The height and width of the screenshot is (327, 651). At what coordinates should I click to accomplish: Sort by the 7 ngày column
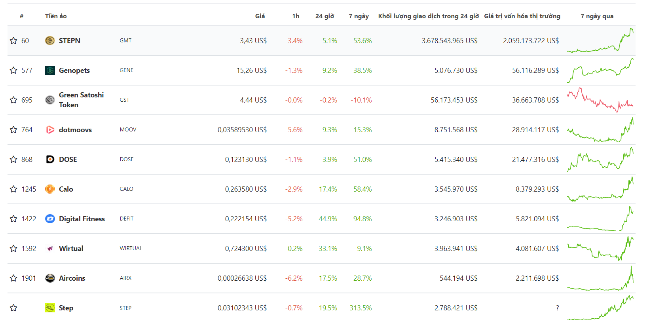[x=359, y=16]
